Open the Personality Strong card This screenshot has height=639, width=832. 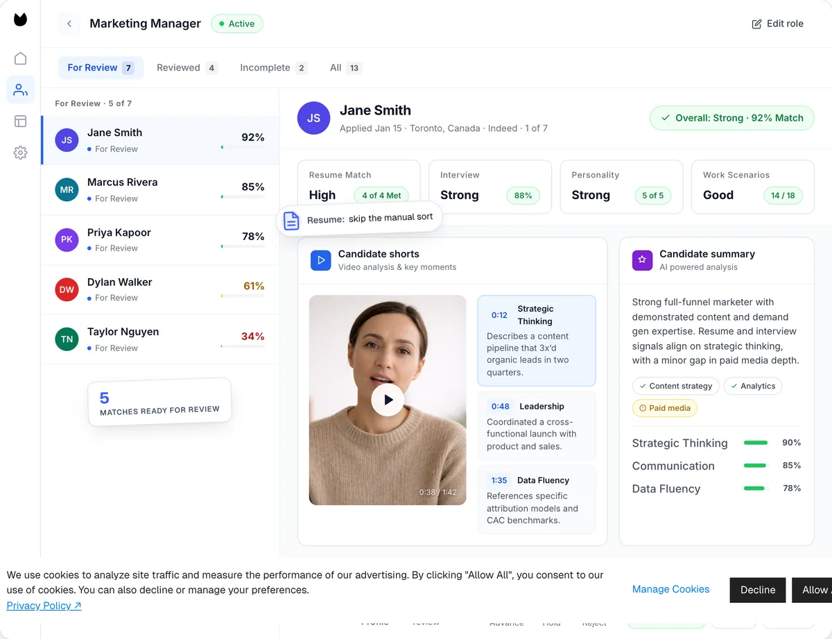pos(621,187)
